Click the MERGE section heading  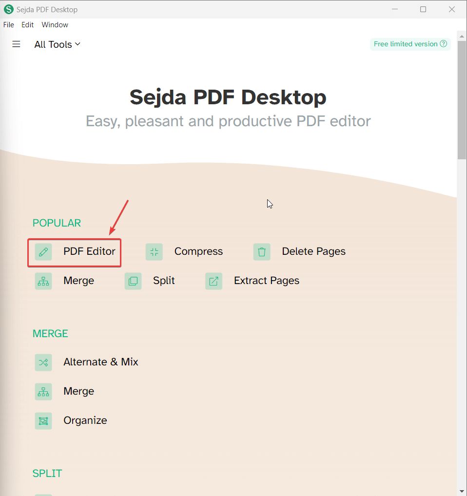pyautogui.click(x=50, y=333)
